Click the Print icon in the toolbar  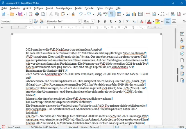(37, 14)
